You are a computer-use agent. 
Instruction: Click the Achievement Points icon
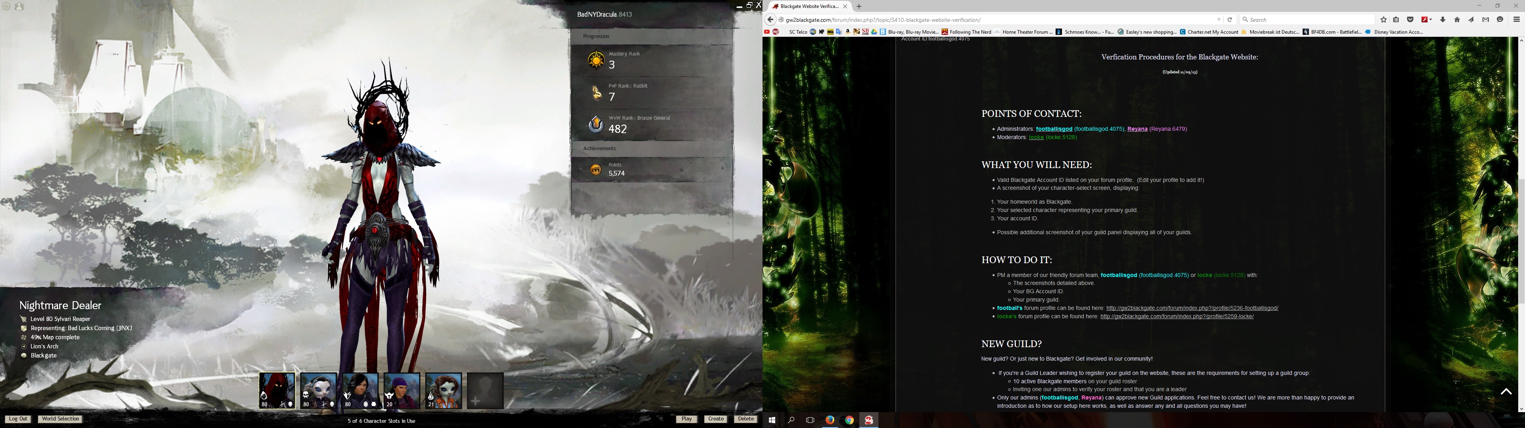point(596,170)
